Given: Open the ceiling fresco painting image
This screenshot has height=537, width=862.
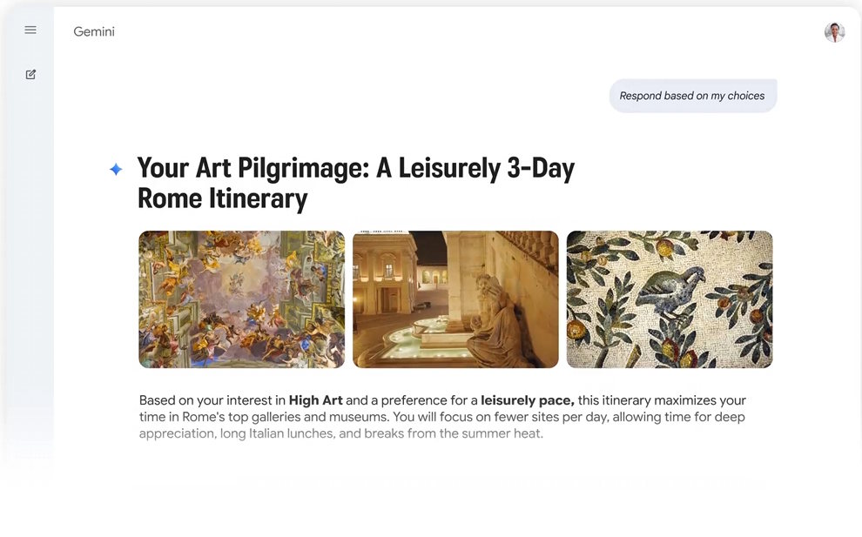Looking at the screenshot, I should 241,299.
